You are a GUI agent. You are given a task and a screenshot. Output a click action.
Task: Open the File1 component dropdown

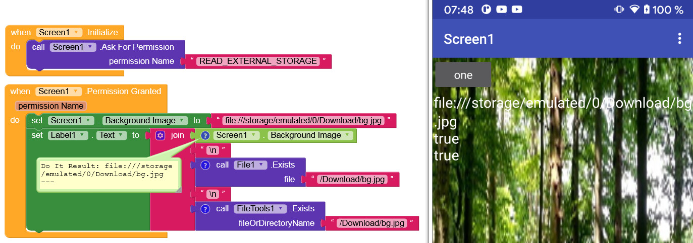click(250, 165)
